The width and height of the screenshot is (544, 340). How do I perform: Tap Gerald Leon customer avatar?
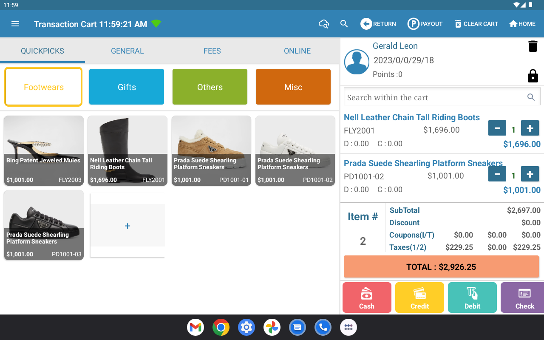[x=357, y=62]
